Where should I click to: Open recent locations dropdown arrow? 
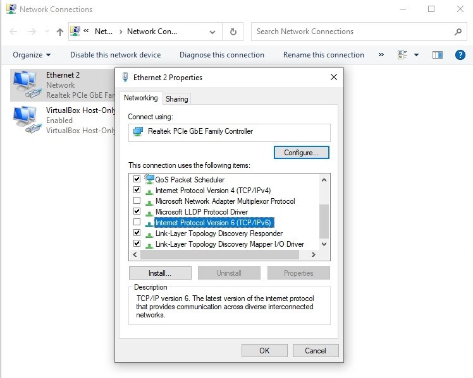coord(47,32)
